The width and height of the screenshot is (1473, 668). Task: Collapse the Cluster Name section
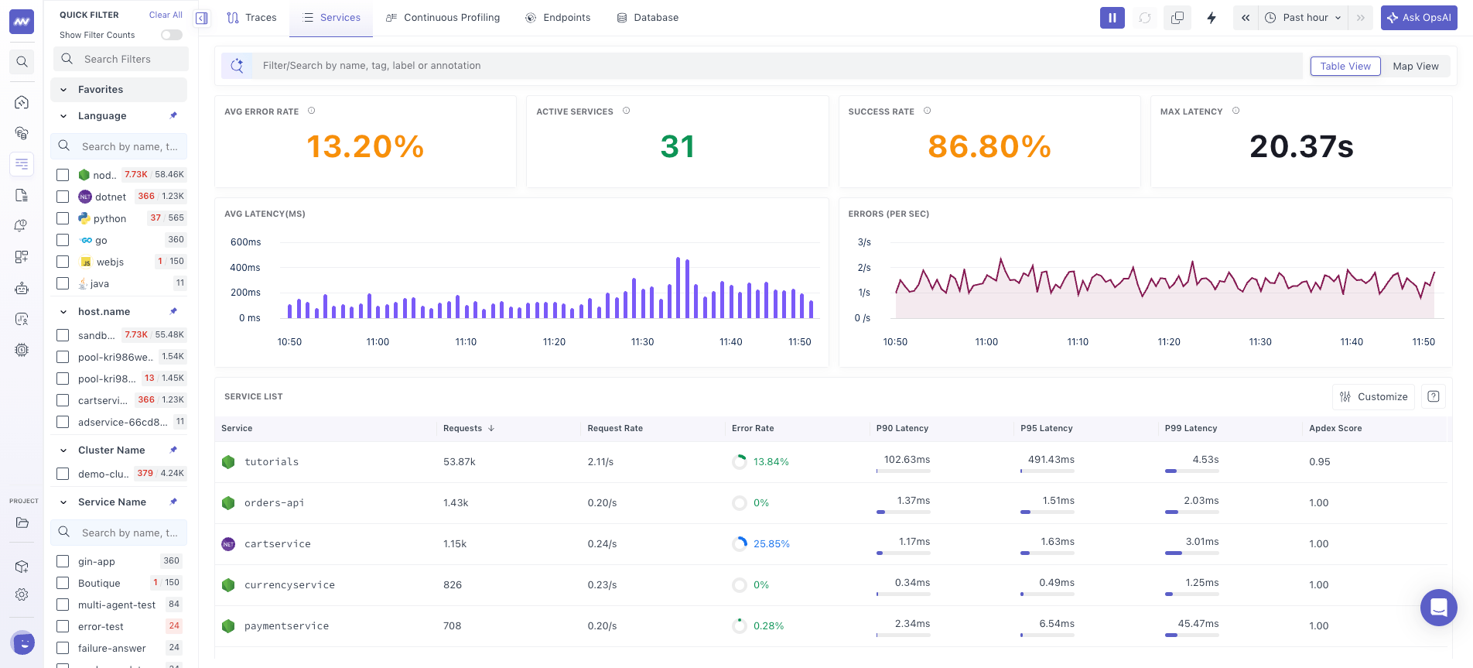[63, 450]
